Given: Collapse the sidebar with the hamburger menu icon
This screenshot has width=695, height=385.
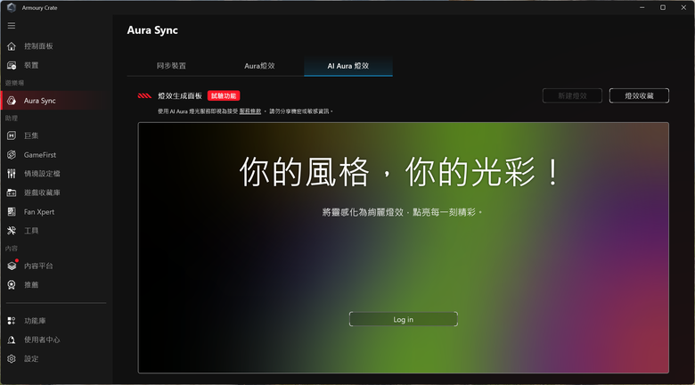Looking at the screenshot, I should click(x=12, y=26).
